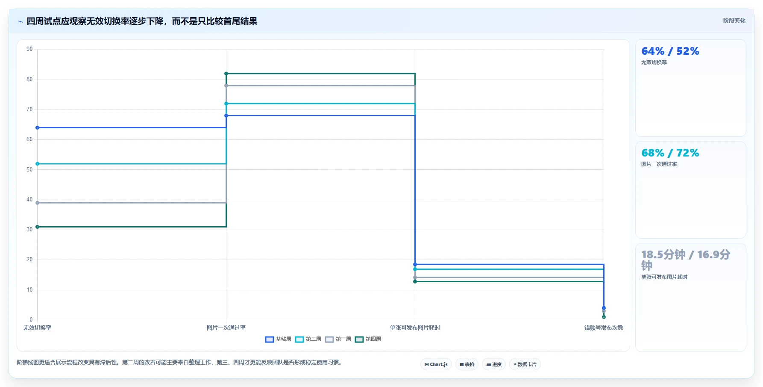
Task: Click the 表格 pill button
Action: click(x=467, y=364)
